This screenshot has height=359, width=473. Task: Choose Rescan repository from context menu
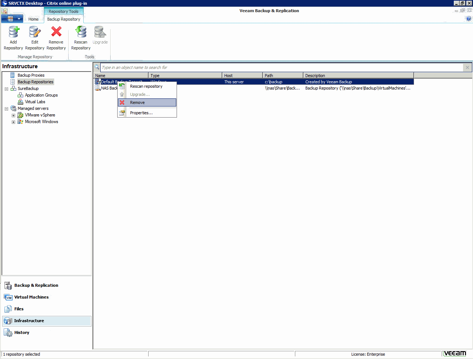(x=147, y=86)
